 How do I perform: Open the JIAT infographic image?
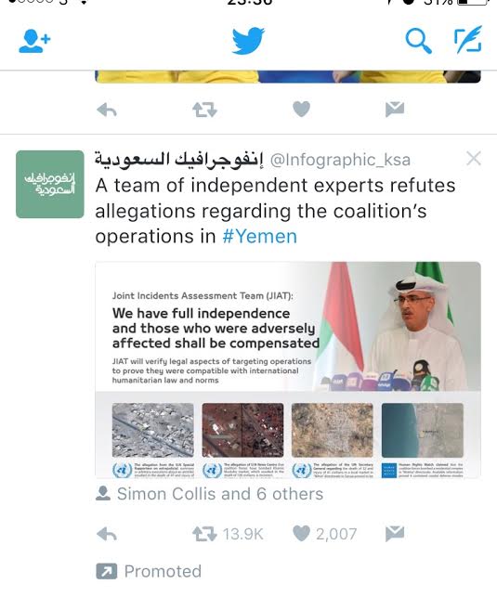pyautogui.click(x=288, y=370)
